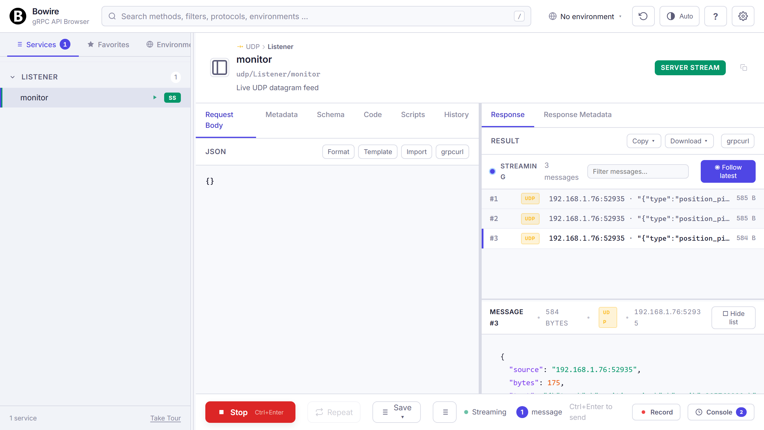Click the "bytes": 175 JSON line
764x430 pixels.
coord(536,383)
